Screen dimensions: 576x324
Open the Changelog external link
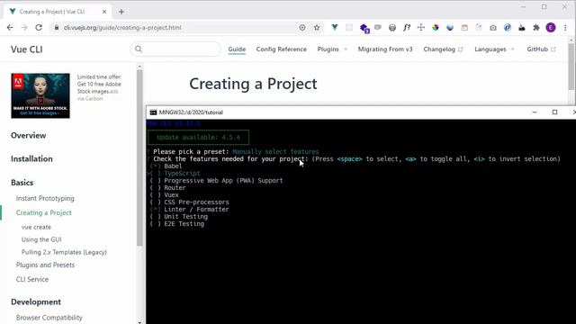click(443, 49)
